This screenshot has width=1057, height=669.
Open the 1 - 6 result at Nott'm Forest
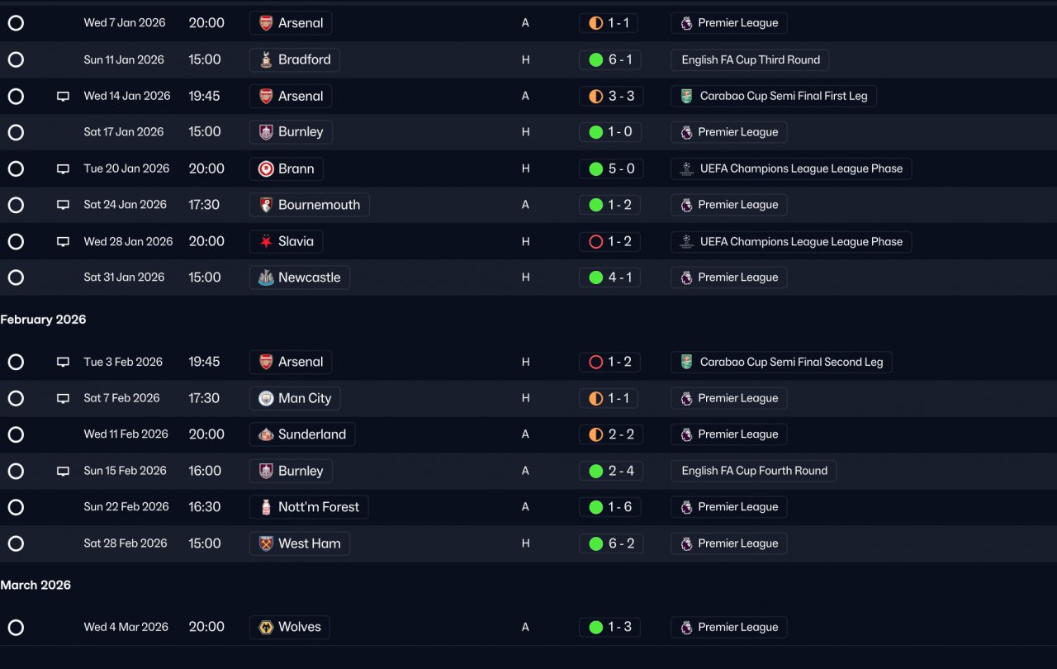pos(610,507)
